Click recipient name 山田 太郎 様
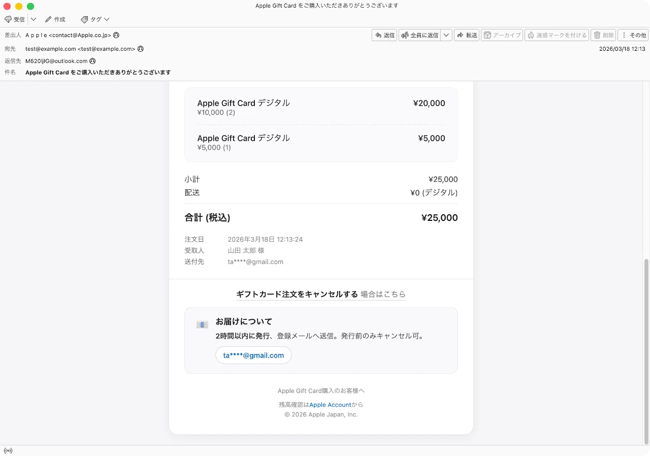This screenshot has width=650, height=456. click(246, 250)
